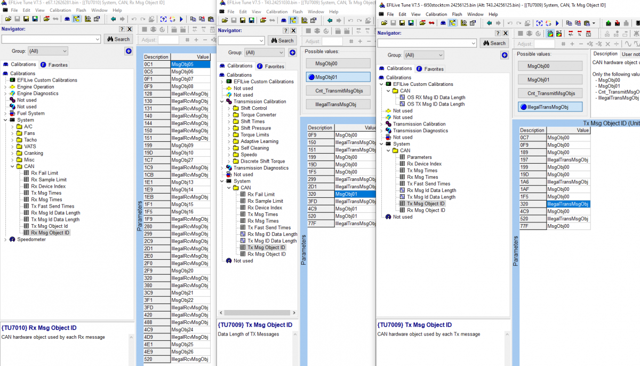Viewport: 640px width, 366px height.
Task: Select Cnt_TransmitMsgObjs value in T43.24251030 window
Action: point(338,91)
